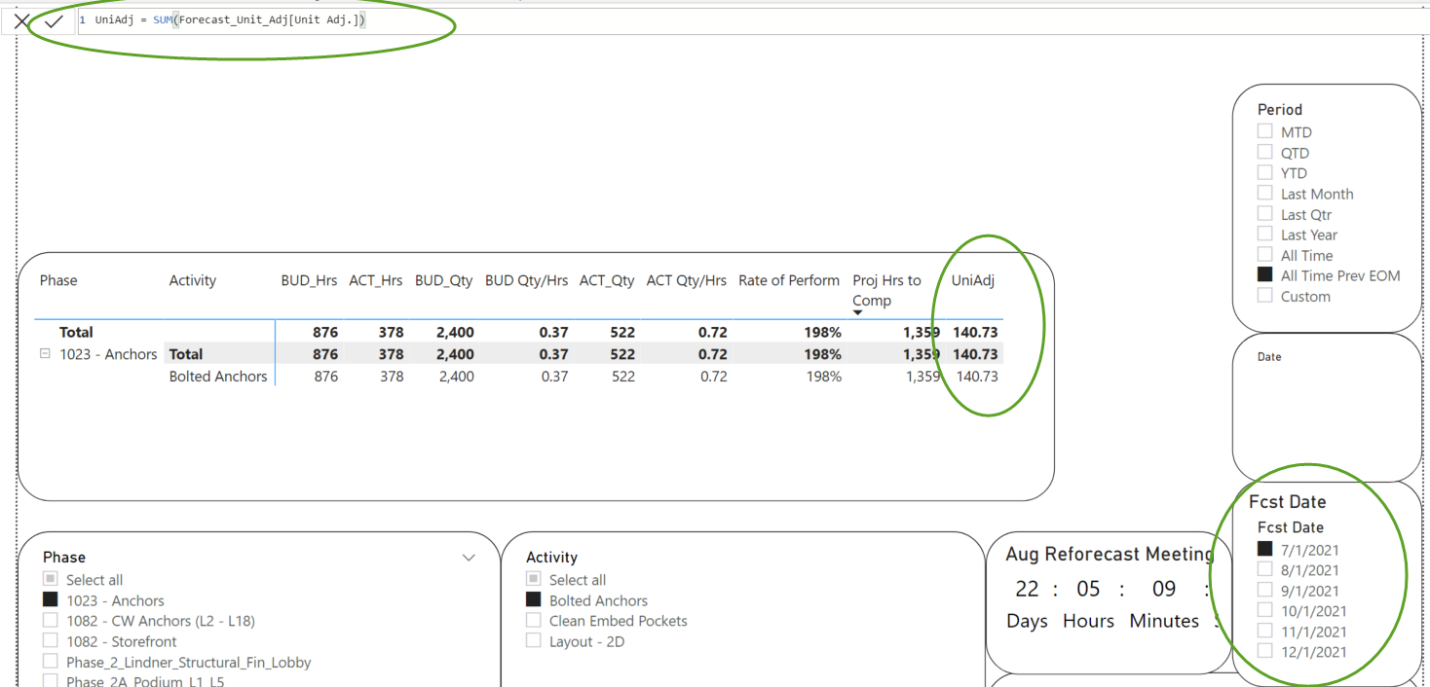The height and width of the screenshot is (687, 1430).
Task: Uncheck Bolted Anchors activity
Action: [x=533, y=599]
